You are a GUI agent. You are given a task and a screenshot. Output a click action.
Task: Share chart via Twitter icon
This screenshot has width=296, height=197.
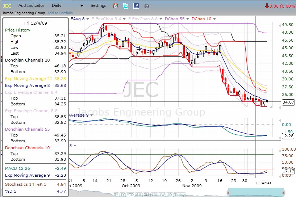click(125, 6)
